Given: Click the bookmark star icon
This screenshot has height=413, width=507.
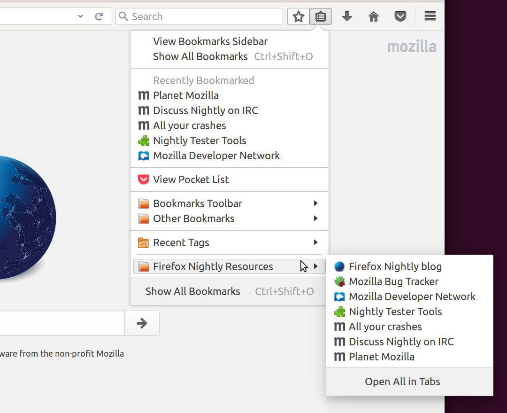Looking at the screenshot, I should click(x=299, y=17).
